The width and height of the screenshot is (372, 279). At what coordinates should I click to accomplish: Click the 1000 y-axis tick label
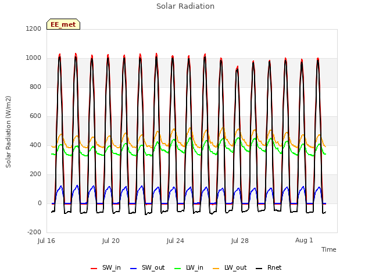pyautogui.click(x=34, y=58)
